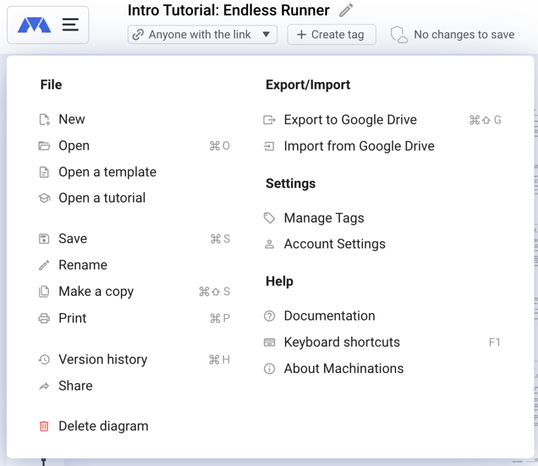Click the keyboard icon
Image resolution: width=538 pixels, height=466 pixels.
(270, 342)
